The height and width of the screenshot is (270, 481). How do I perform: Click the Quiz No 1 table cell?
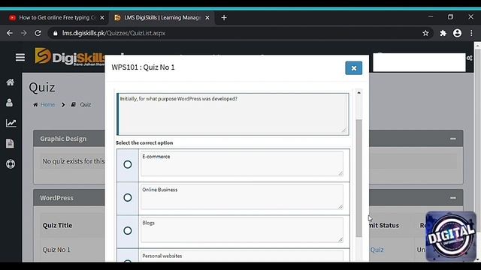(x=56, y=250)
